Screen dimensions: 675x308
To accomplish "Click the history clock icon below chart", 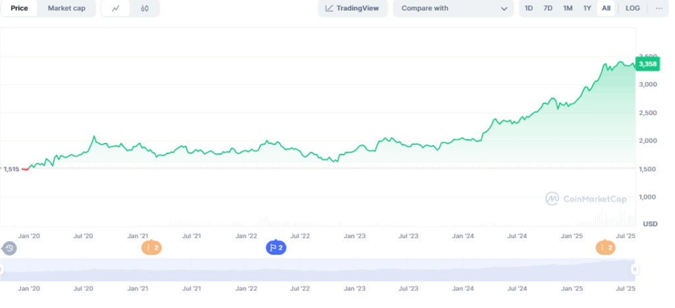I will (x=9, y=248).
